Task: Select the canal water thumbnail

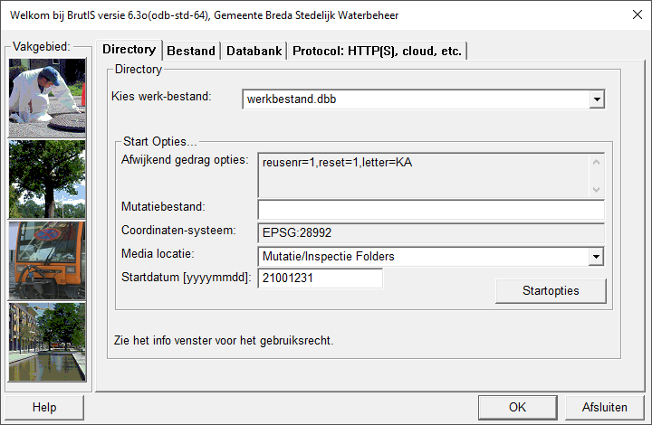Action: pos(47,342)
